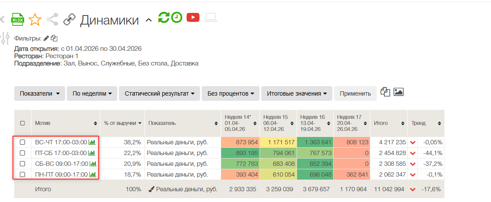Click the Применить button

(x=355, y=93)
